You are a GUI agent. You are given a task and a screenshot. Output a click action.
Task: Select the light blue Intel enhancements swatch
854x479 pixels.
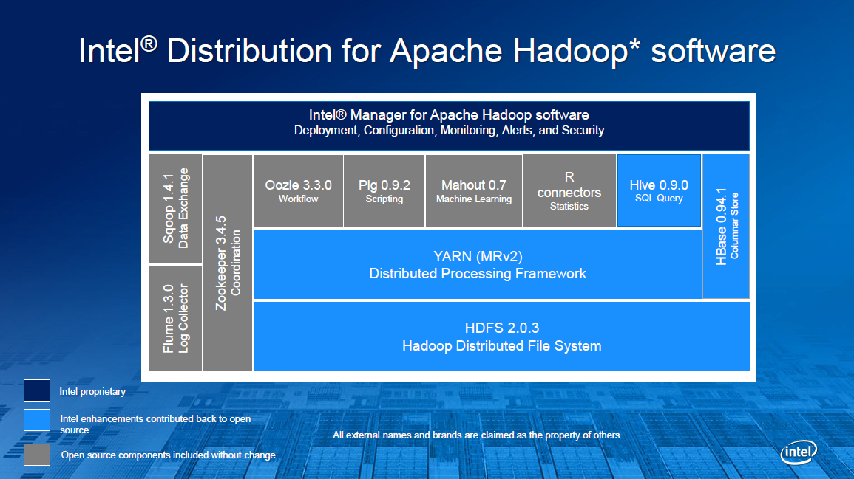coord(37,420)
